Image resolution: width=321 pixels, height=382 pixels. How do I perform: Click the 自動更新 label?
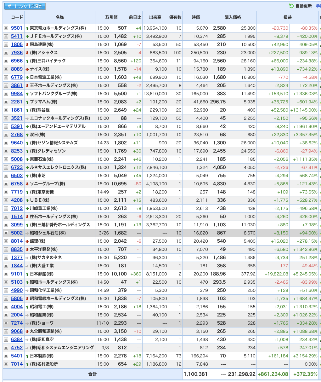coord(303,6)
